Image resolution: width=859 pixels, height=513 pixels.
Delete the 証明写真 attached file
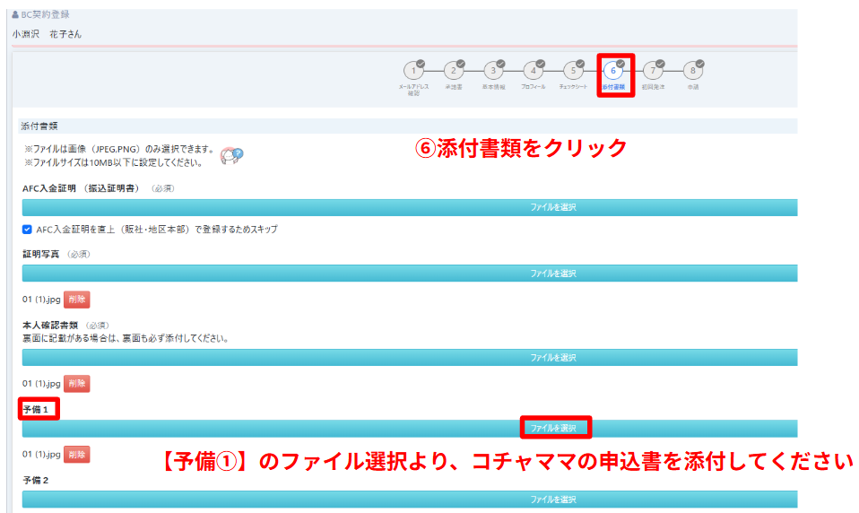click(x=76, y=300)
